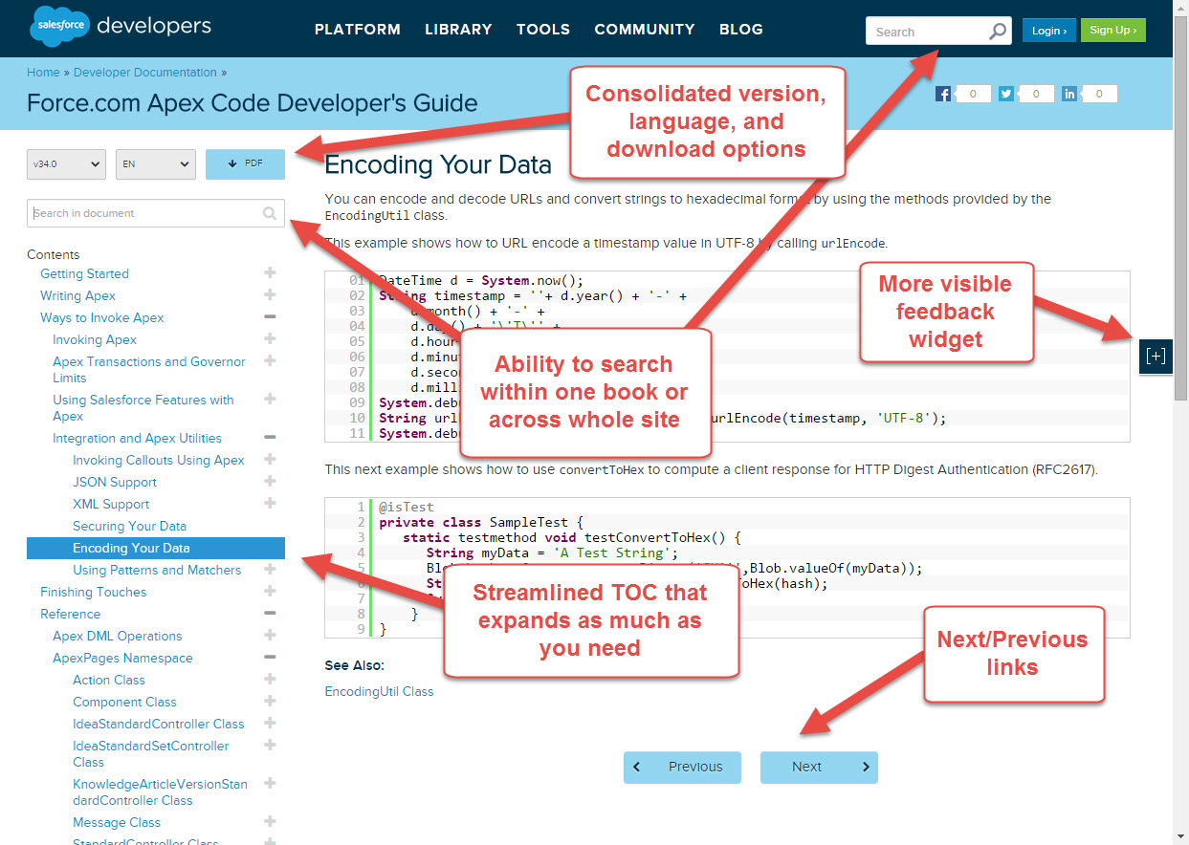The width and height of the screenshot is (1189, 845).
Task: Download the guide with the PDF button
Action: tap(245, 164)
